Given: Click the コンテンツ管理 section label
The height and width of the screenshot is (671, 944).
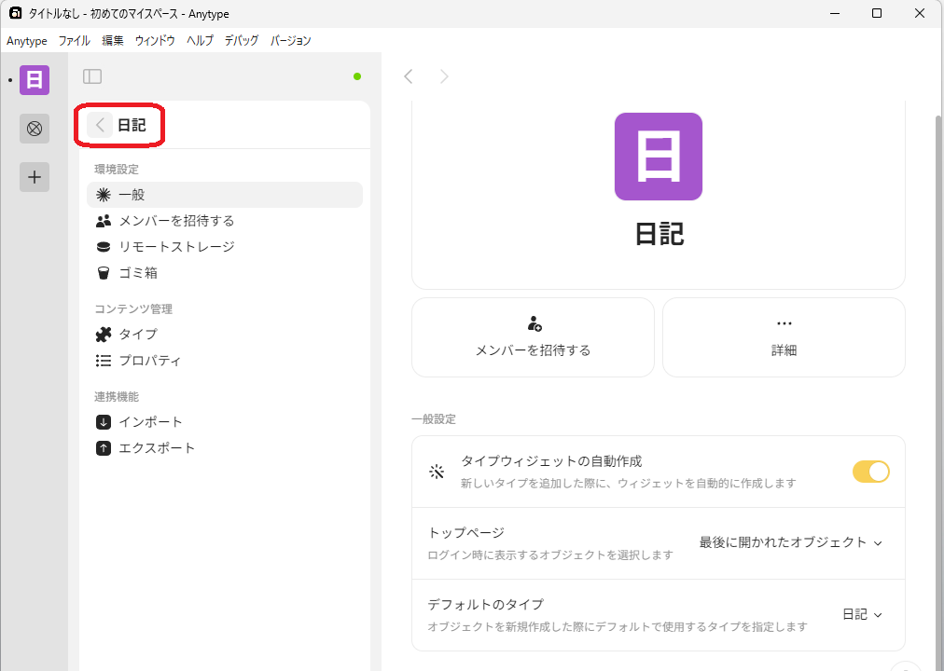Looking at the screenshot, I should (x=133, y=309).
